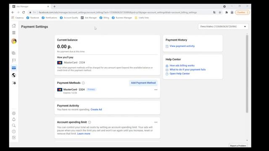
Task: Click the Add Payment Method button
Action: pos(143,83)
